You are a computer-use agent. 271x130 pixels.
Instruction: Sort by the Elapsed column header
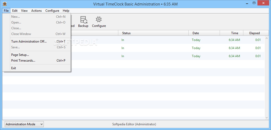(x=256, y=33)
